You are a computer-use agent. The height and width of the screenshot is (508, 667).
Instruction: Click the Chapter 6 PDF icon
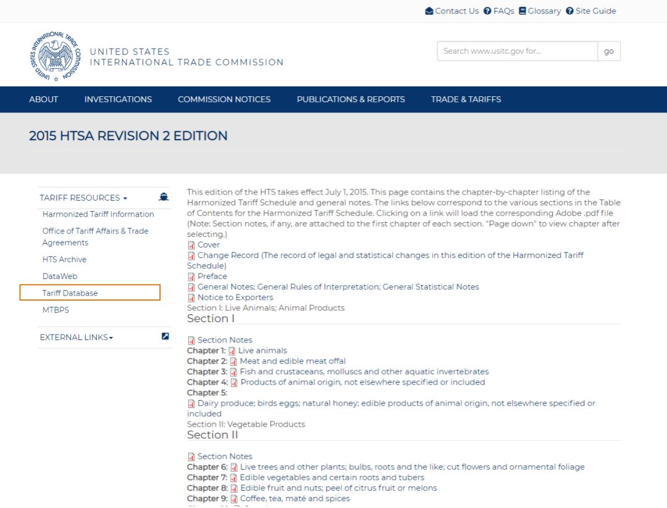point(234,468)
